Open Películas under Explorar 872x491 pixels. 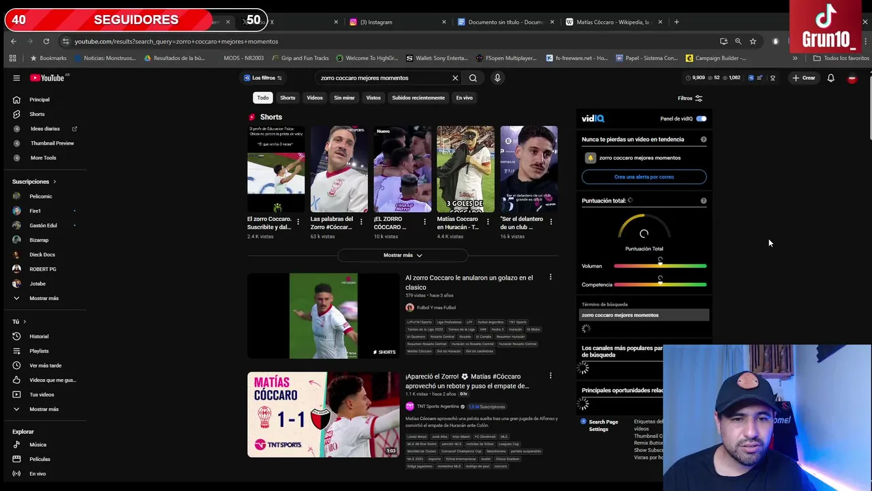(40, 459)
